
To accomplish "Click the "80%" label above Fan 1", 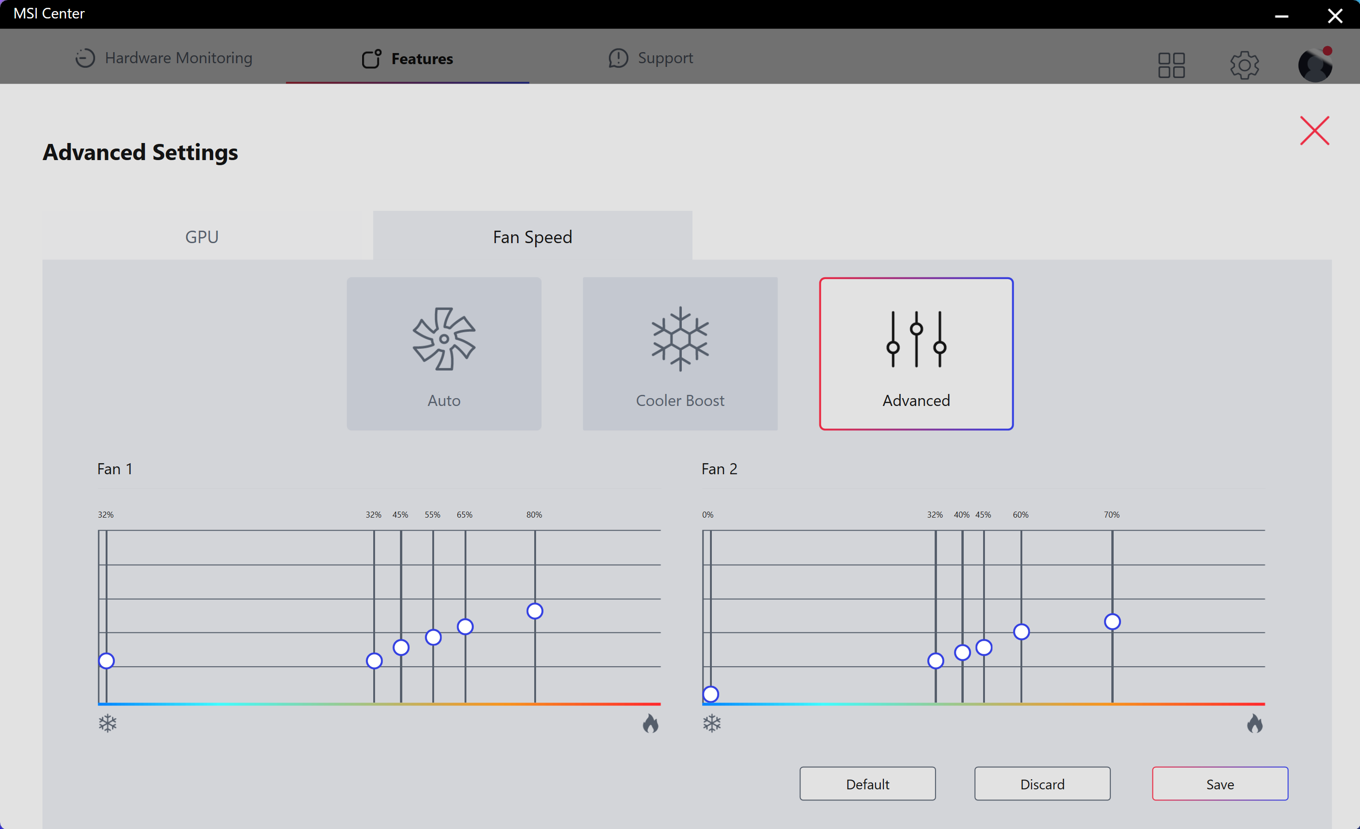I will coord(534,514).
